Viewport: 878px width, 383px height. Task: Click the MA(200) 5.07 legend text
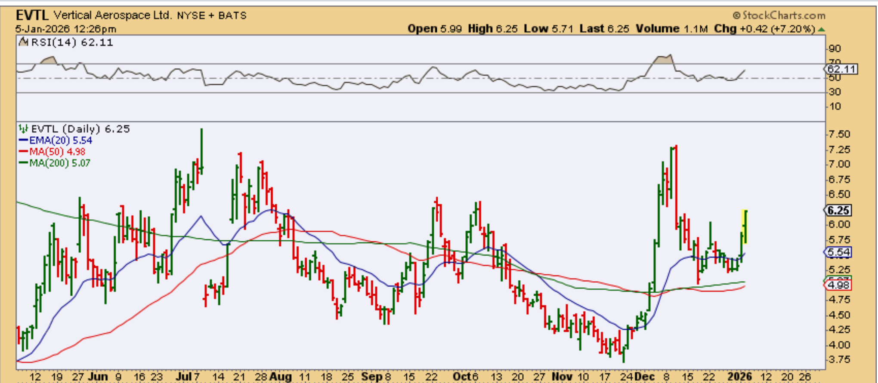60,163
